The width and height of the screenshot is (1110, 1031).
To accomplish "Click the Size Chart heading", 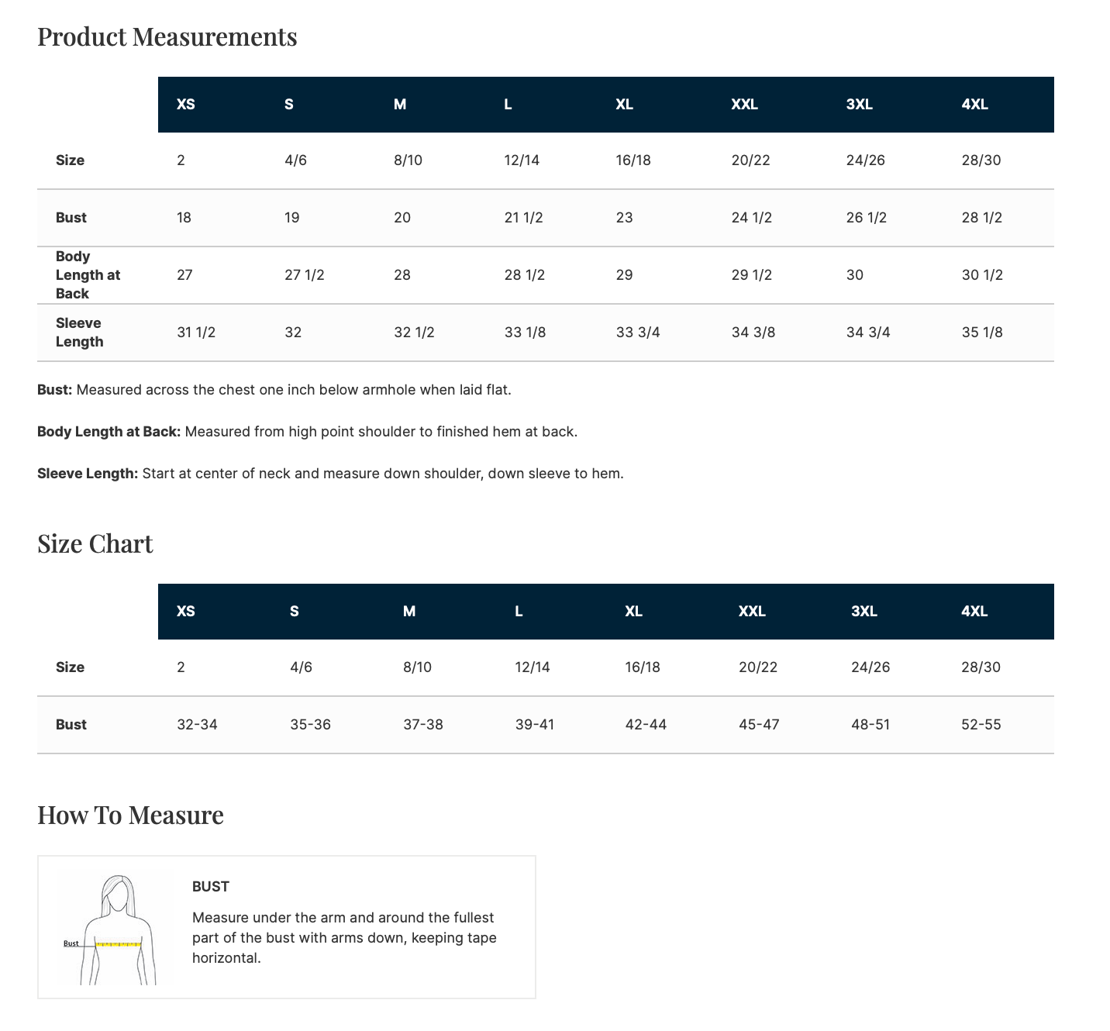I will [95, 543].
